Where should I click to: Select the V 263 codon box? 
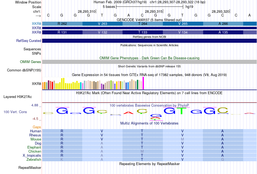point(103,24)
